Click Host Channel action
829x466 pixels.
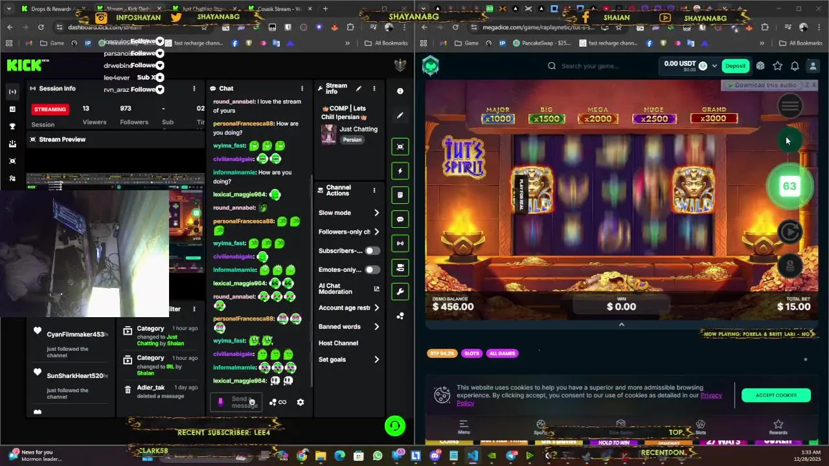tap(338, 343)
